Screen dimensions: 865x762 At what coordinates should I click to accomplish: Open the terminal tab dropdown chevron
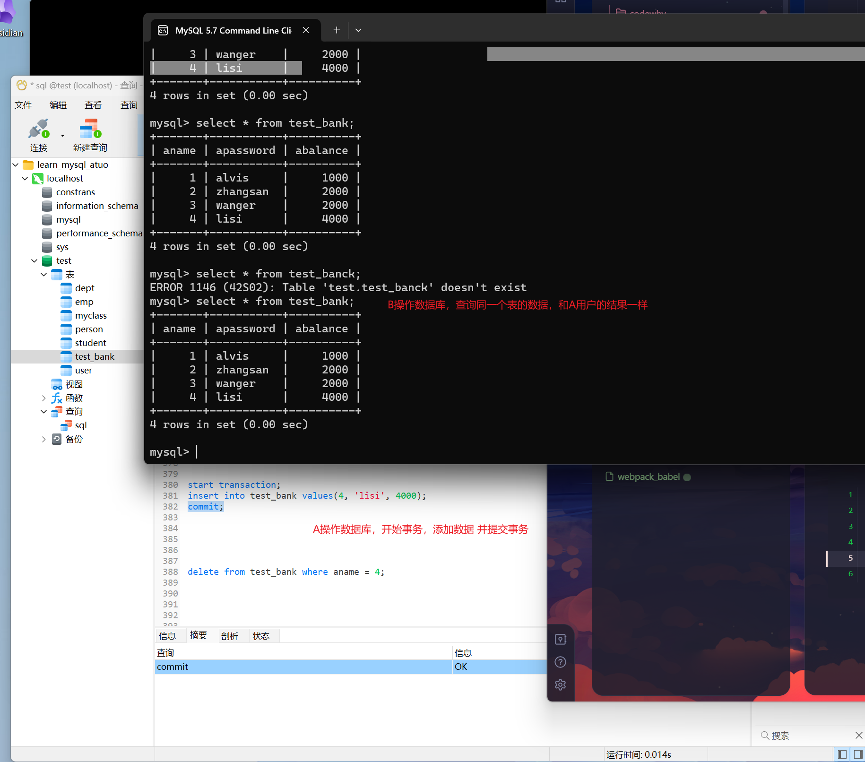pos(358,30)
